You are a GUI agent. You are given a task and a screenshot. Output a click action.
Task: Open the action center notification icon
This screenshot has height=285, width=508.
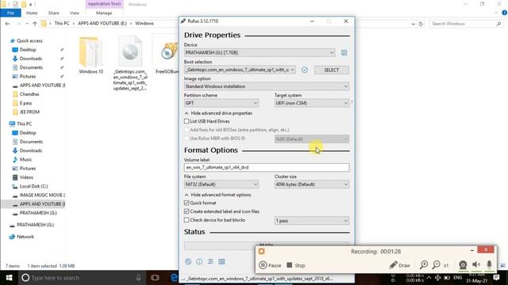tap(496, 278)
